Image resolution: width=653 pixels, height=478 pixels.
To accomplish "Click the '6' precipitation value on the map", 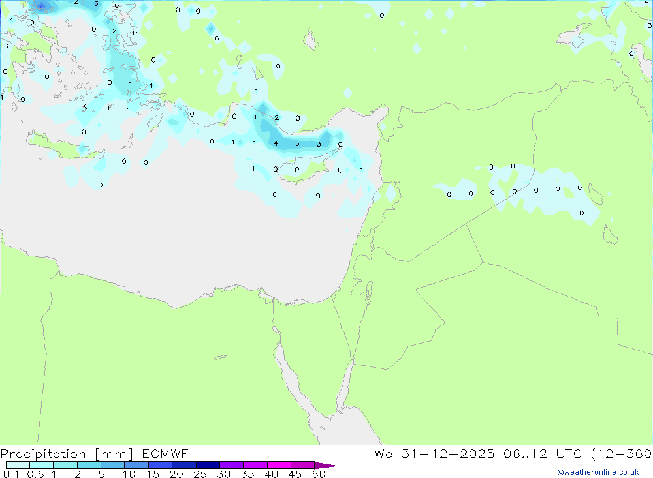I will [96, 4].
